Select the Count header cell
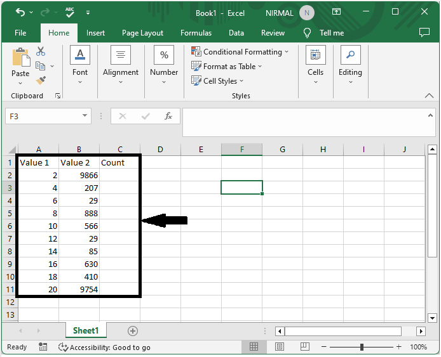 [x=119, y=162]
